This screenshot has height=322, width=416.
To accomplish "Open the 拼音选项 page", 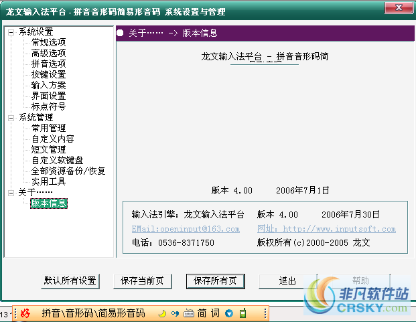I will (48, 64).
